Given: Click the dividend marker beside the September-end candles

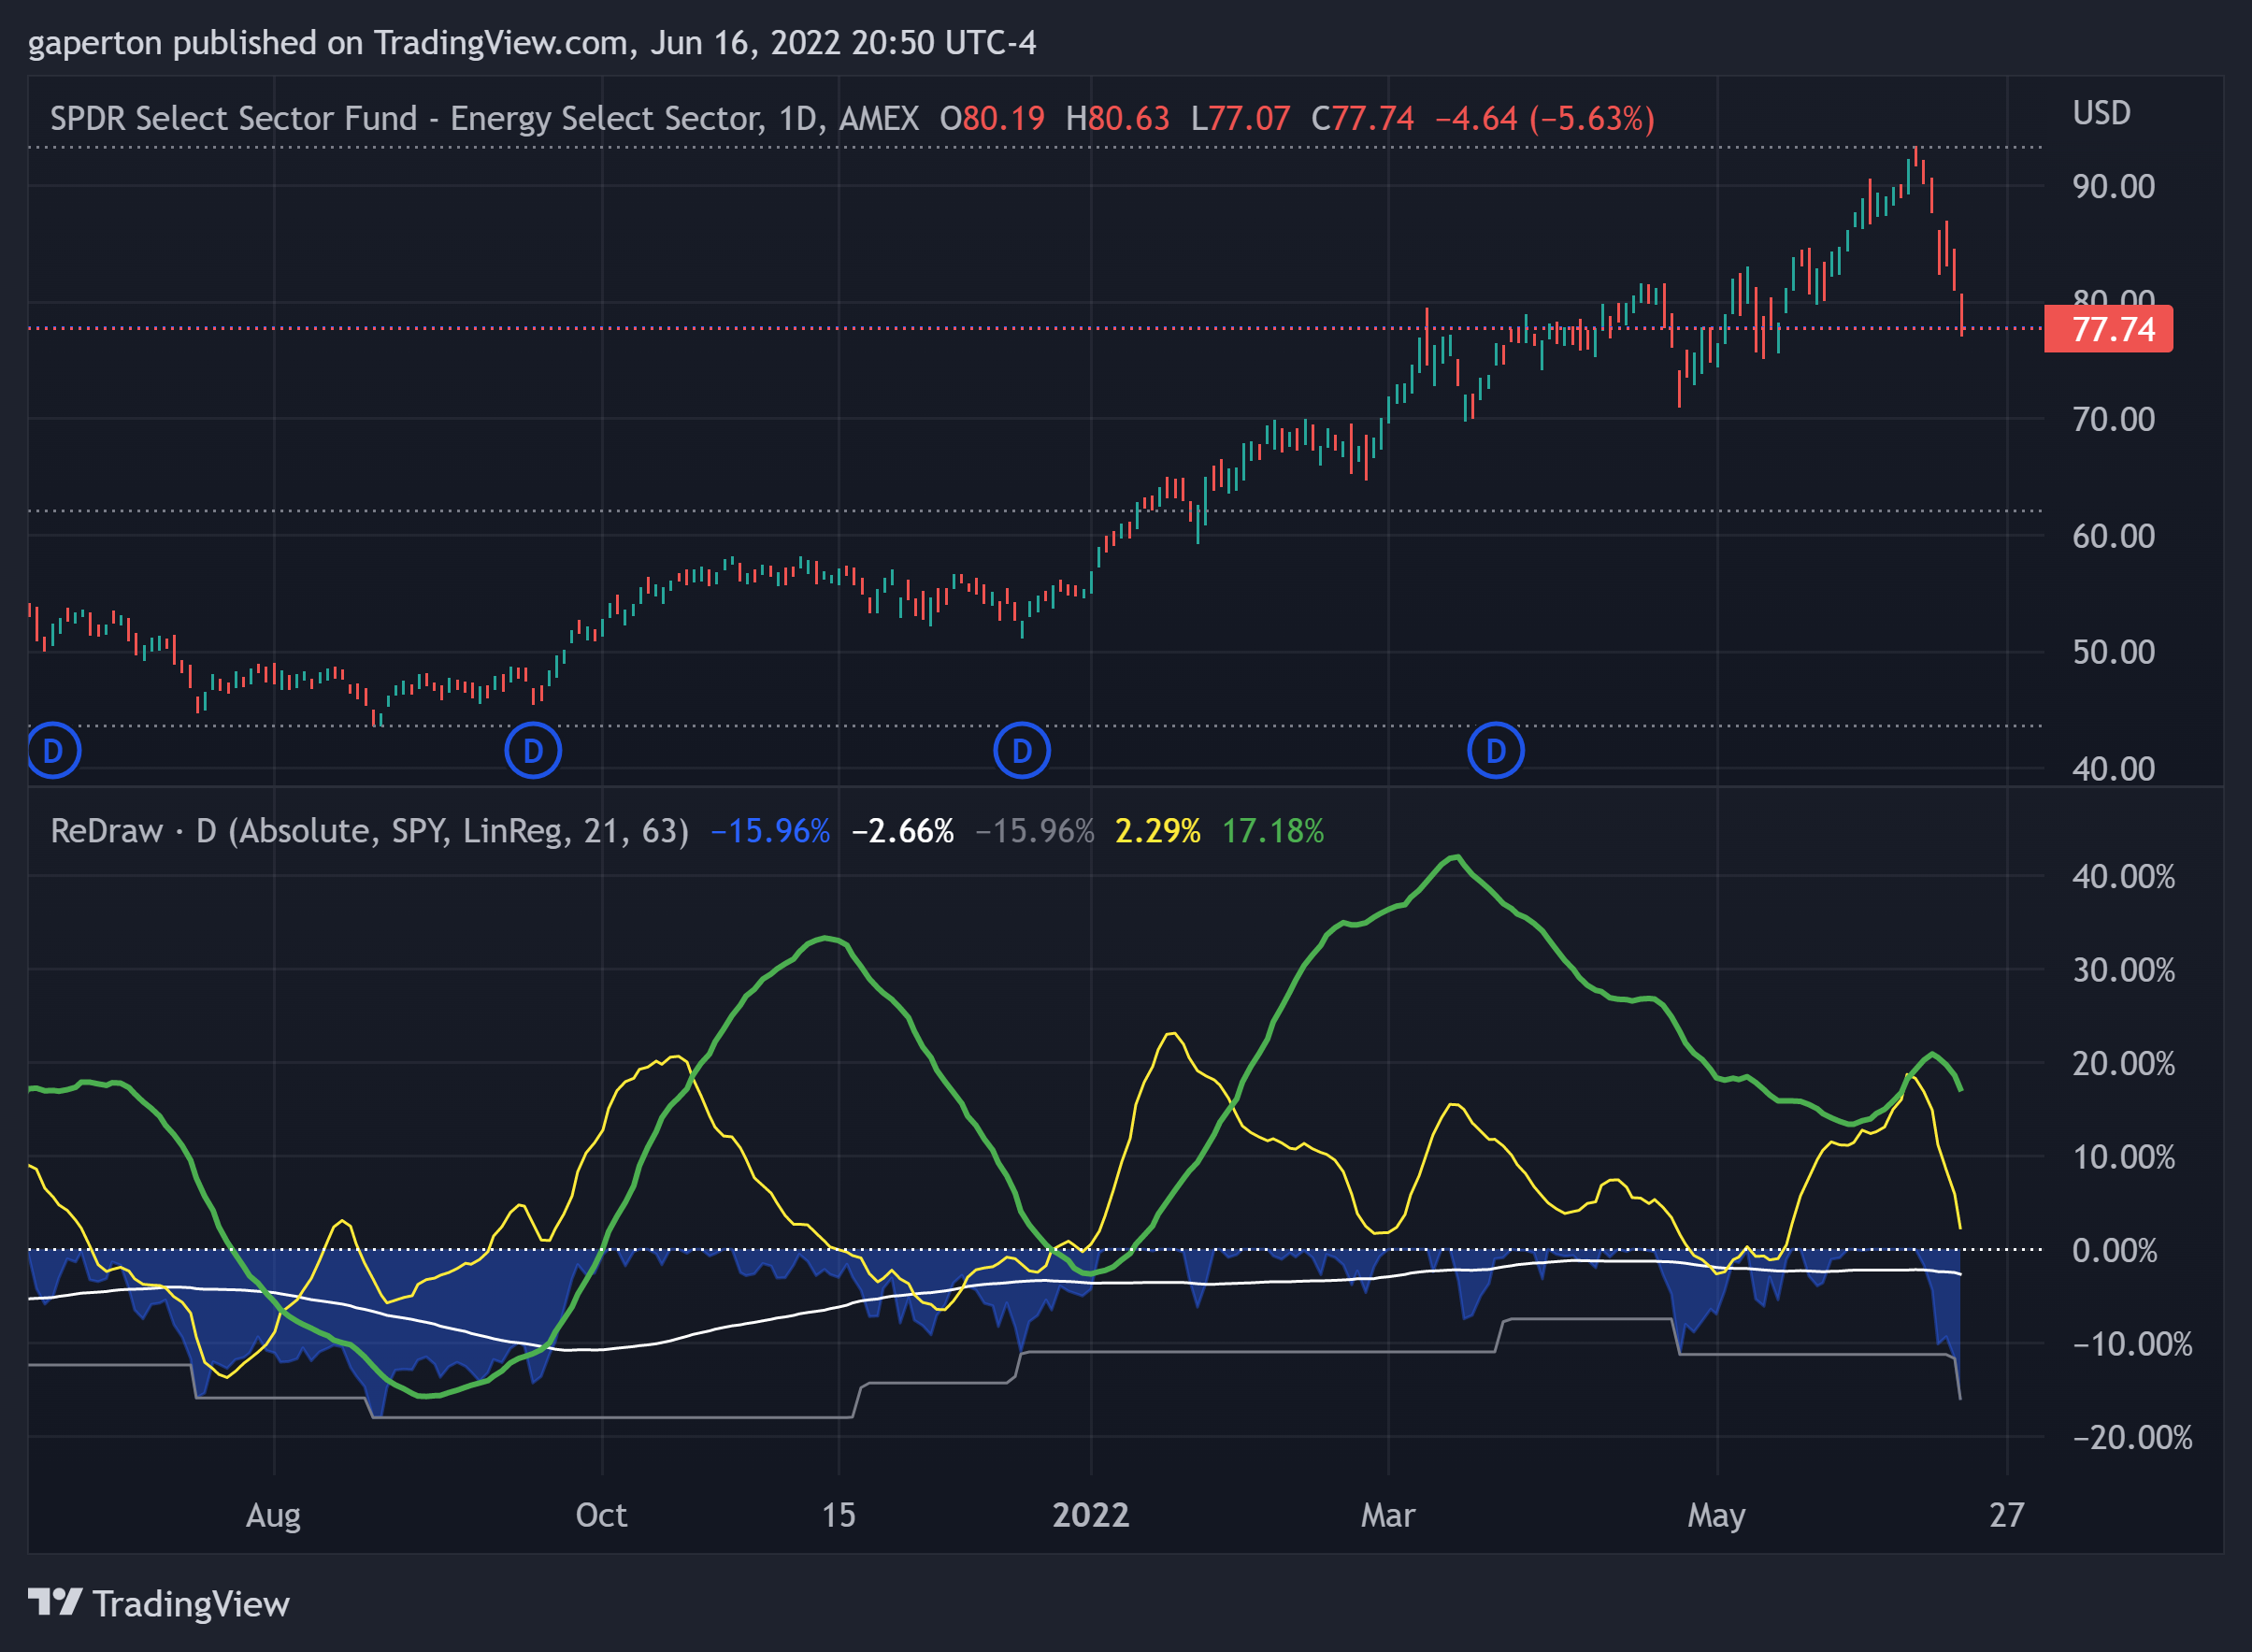Looking at the screenshot, I should click(x=533, y=750).
